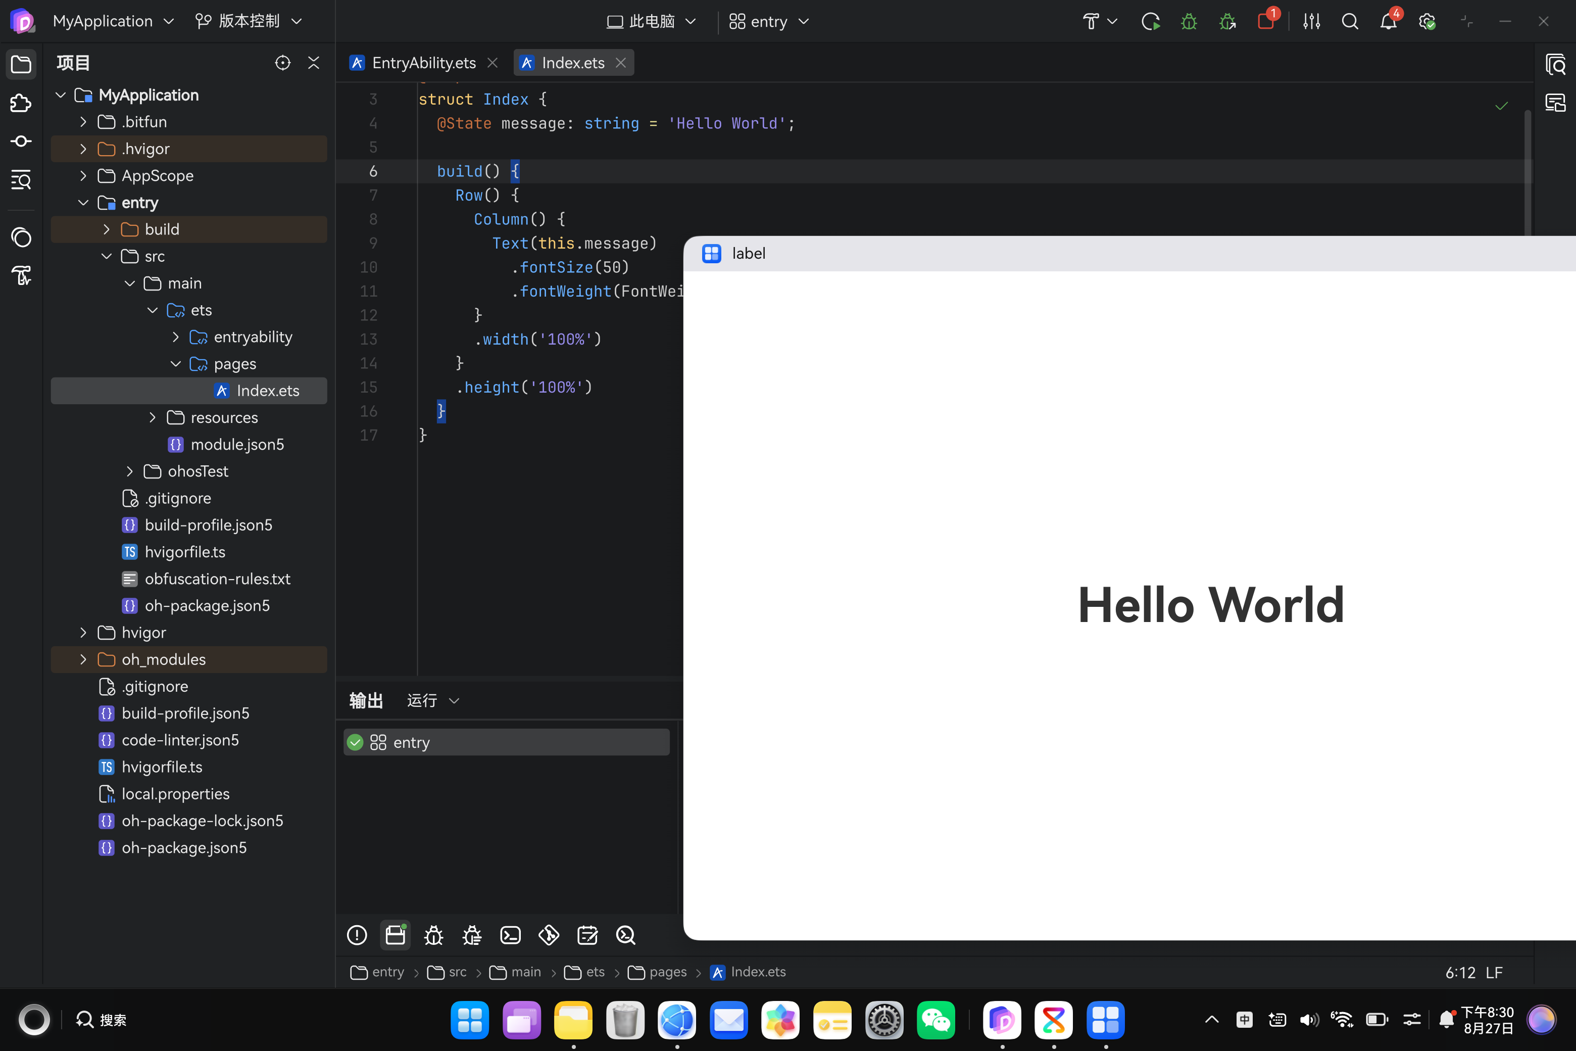Open the Settings gear app in dock
Image resolution: width=1576 pixels, height=1051 pixels.
point(884,1020)
